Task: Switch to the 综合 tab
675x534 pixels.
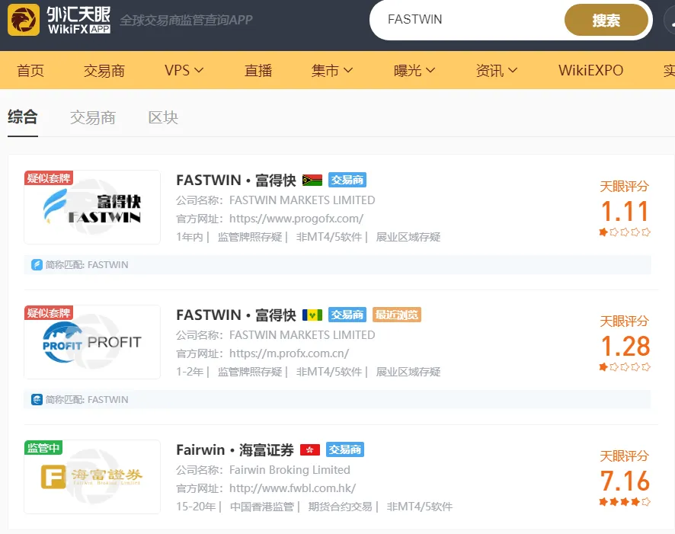Action: 22,117
